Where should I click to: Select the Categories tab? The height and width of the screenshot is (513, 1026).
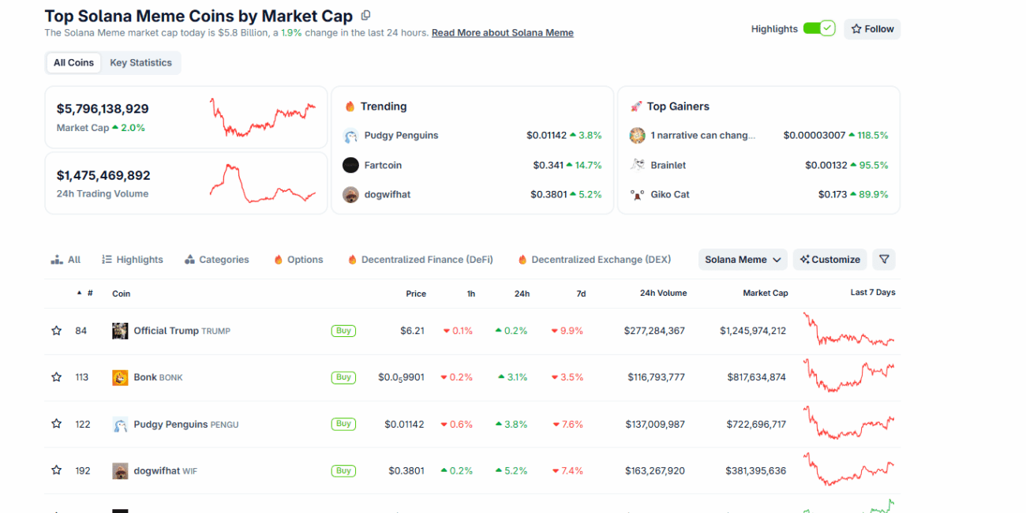[x=217, y=260]
